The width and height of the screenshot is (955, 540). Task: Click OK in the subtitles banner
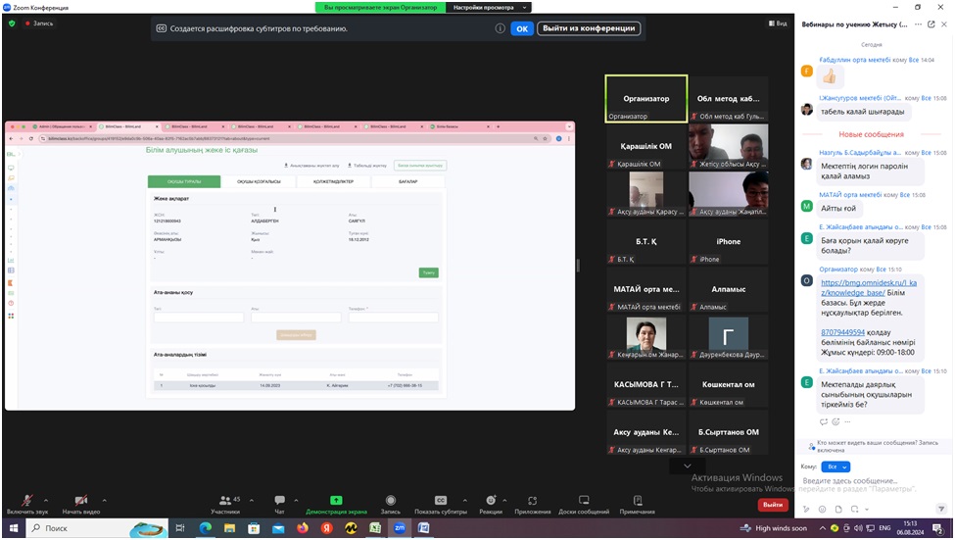pos(522,28)
